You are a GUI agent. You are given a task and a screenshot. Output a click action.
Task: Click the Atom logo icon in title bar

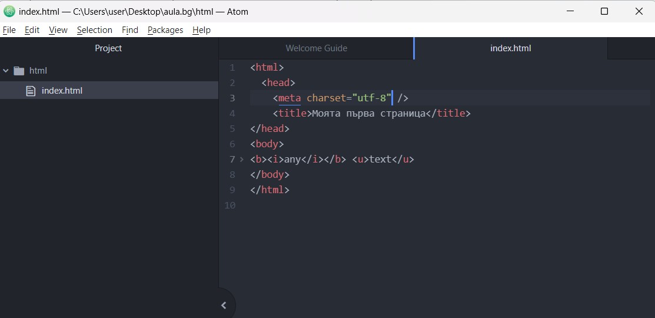(x=9, y=11)
